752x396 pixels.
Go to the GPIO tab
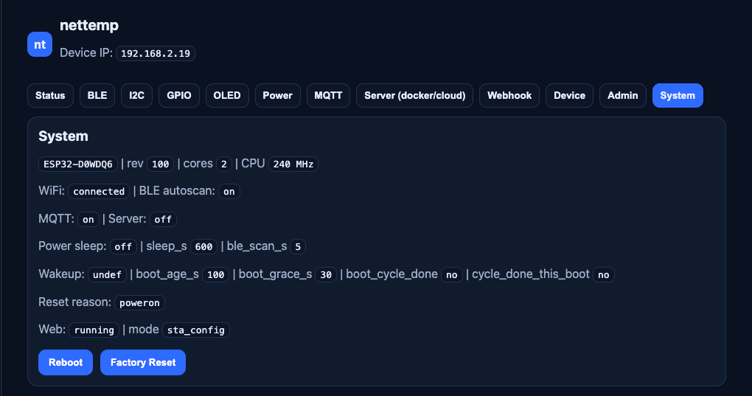pos(179,96)
